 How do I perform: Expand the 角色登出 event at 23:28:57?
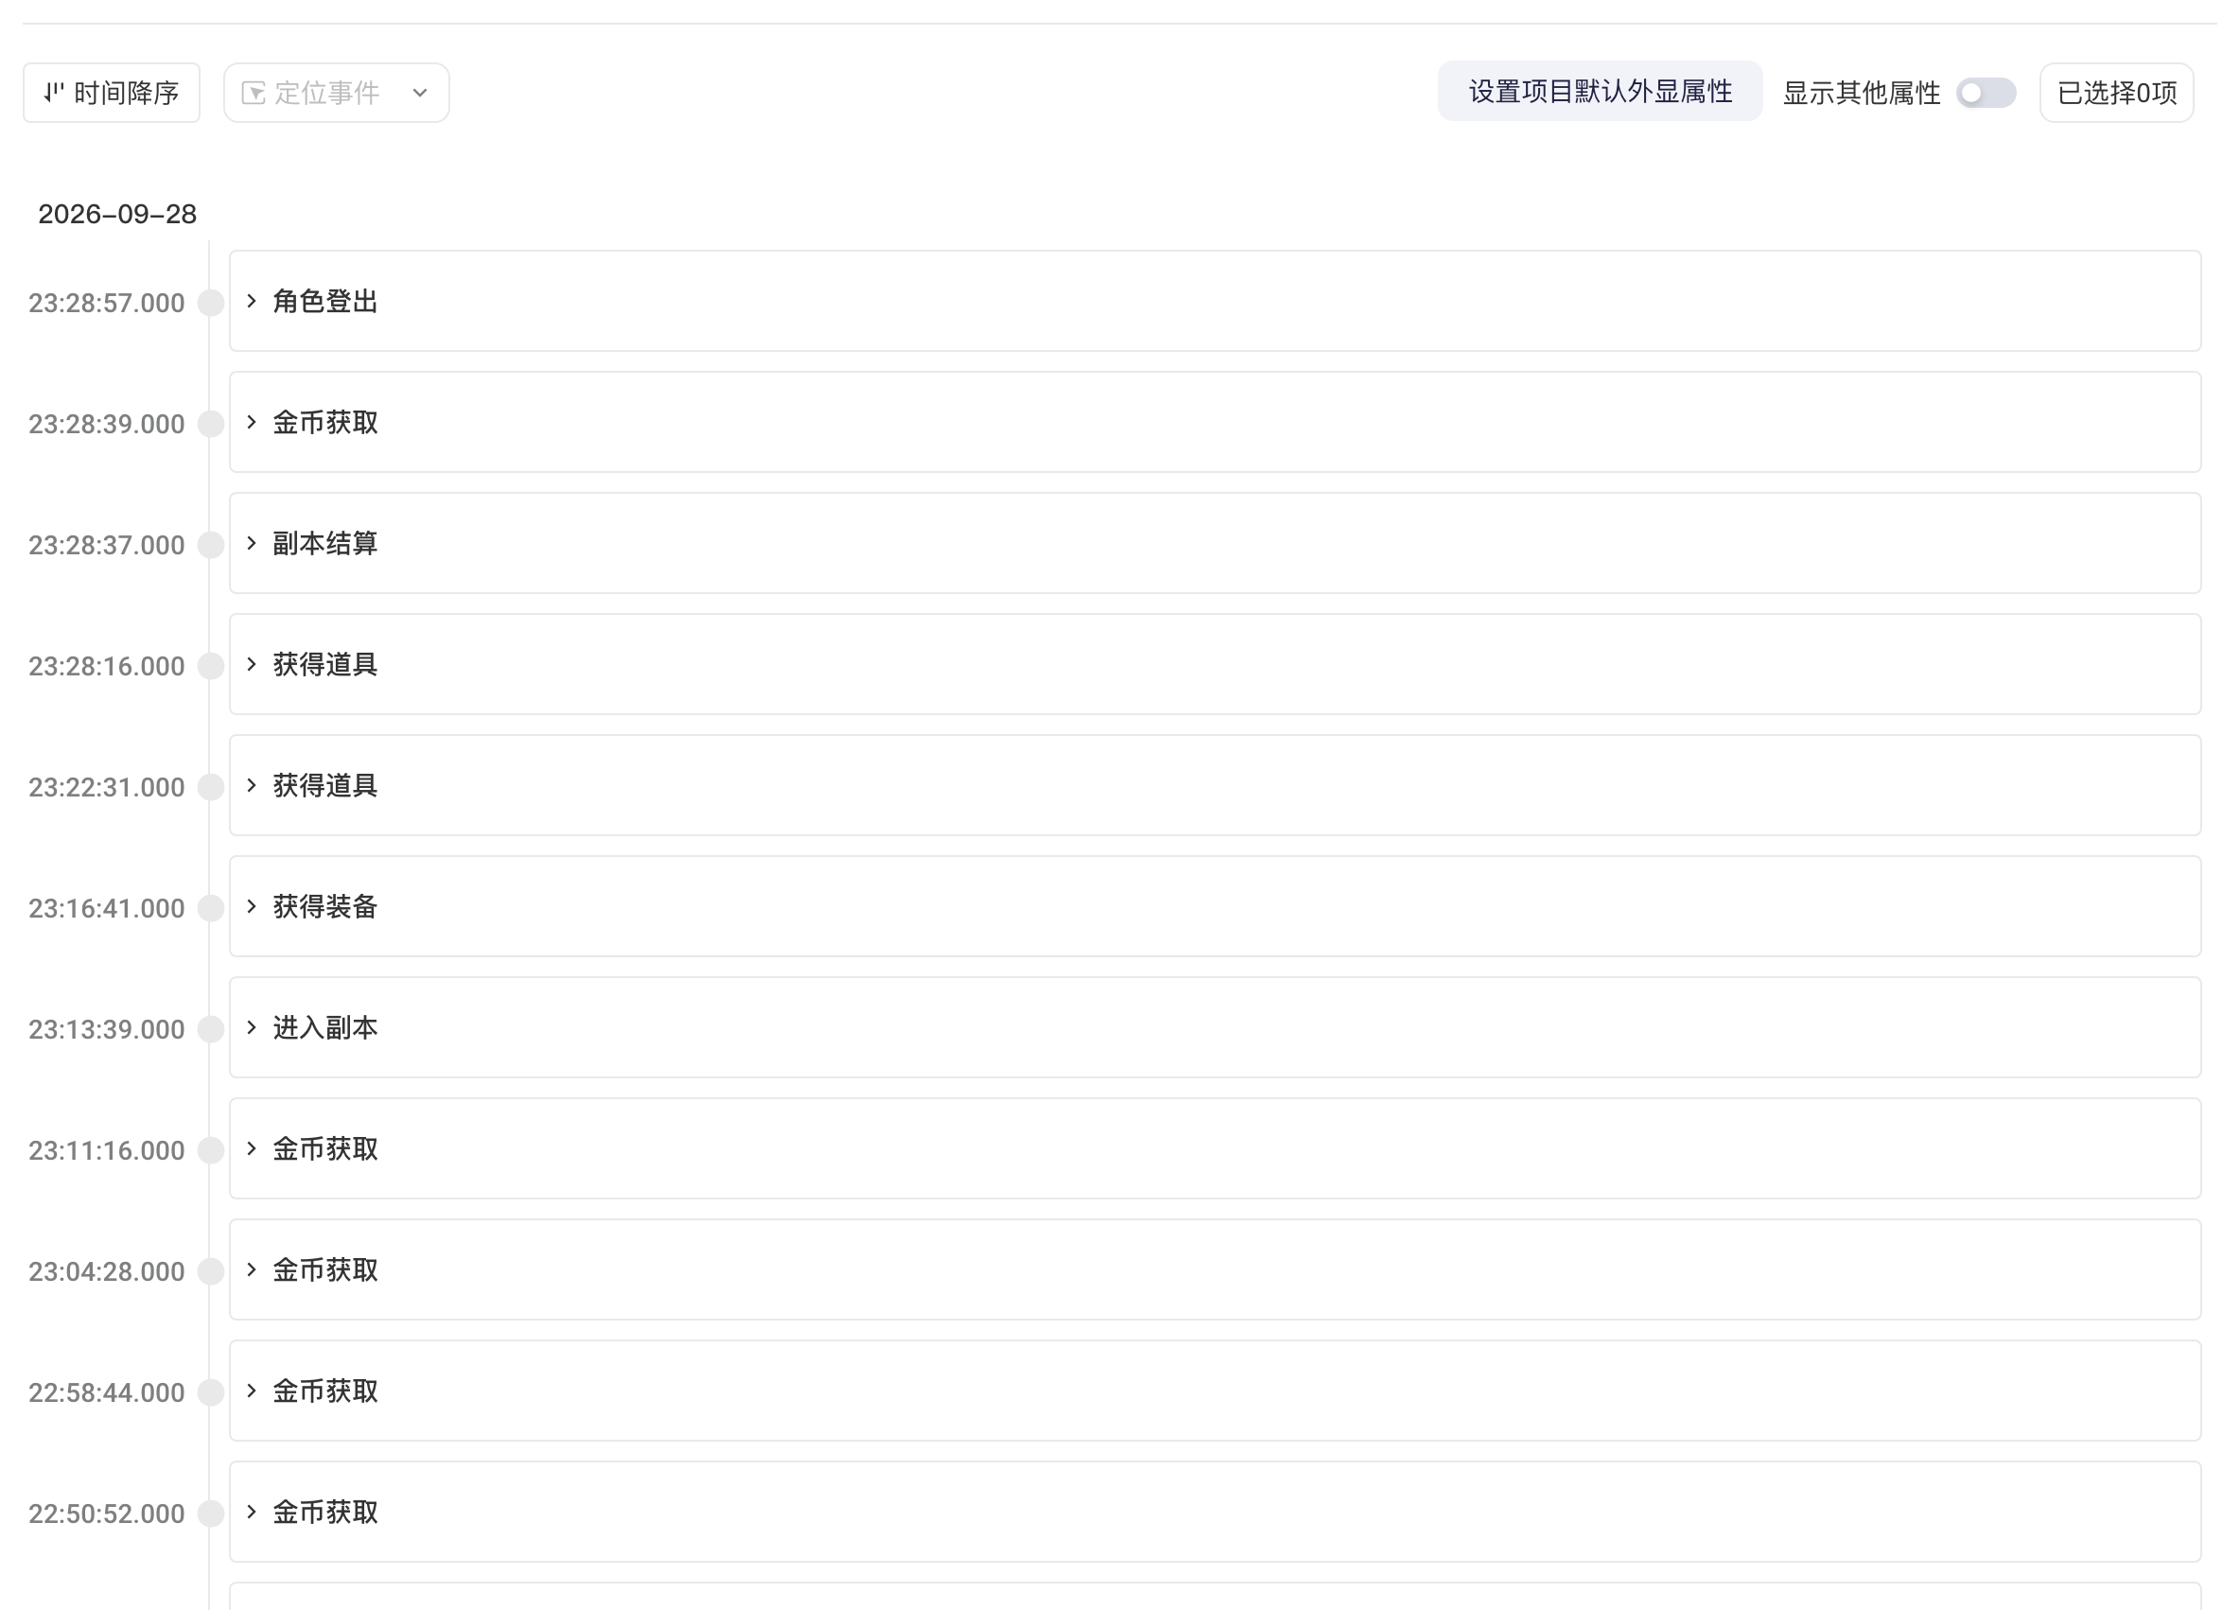pyautogui.click(x=251, y=301)
